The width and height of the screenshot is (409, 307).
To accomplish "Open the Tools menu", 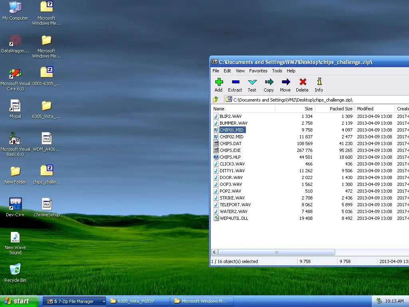I will pos(277,71).
